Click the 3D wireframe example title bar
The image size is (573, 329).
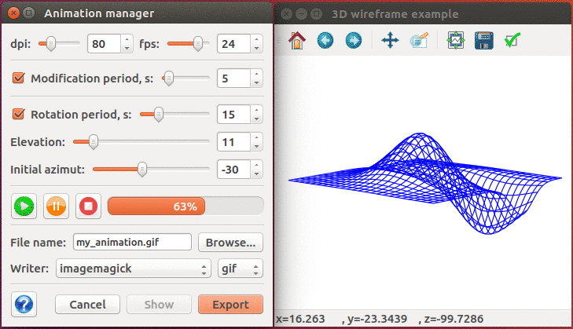[423, 14]
